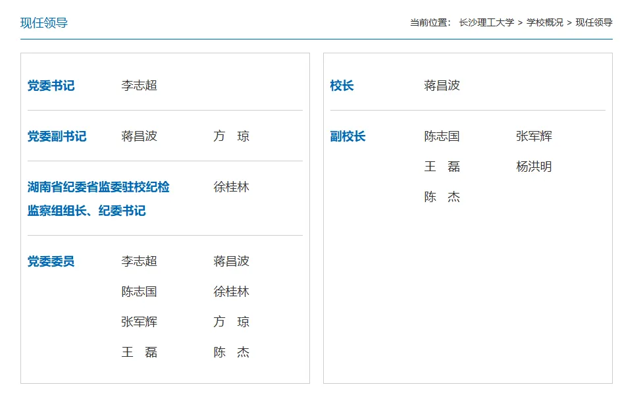Click the 湖南省纪委省监委驻校纪检 label line
This screenshot has height=395, width=620.
tap(99, 187)
